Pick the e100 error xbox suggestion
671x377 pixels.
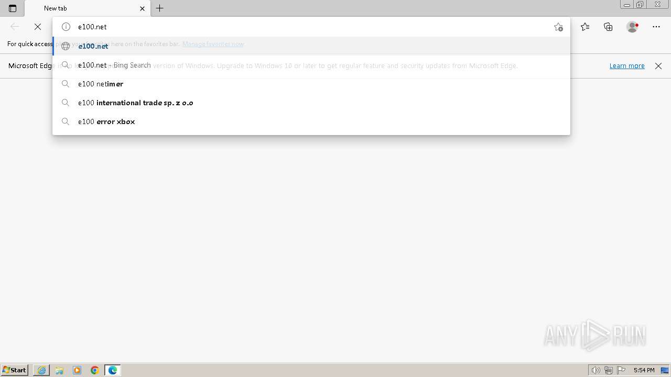pos(311,121)
